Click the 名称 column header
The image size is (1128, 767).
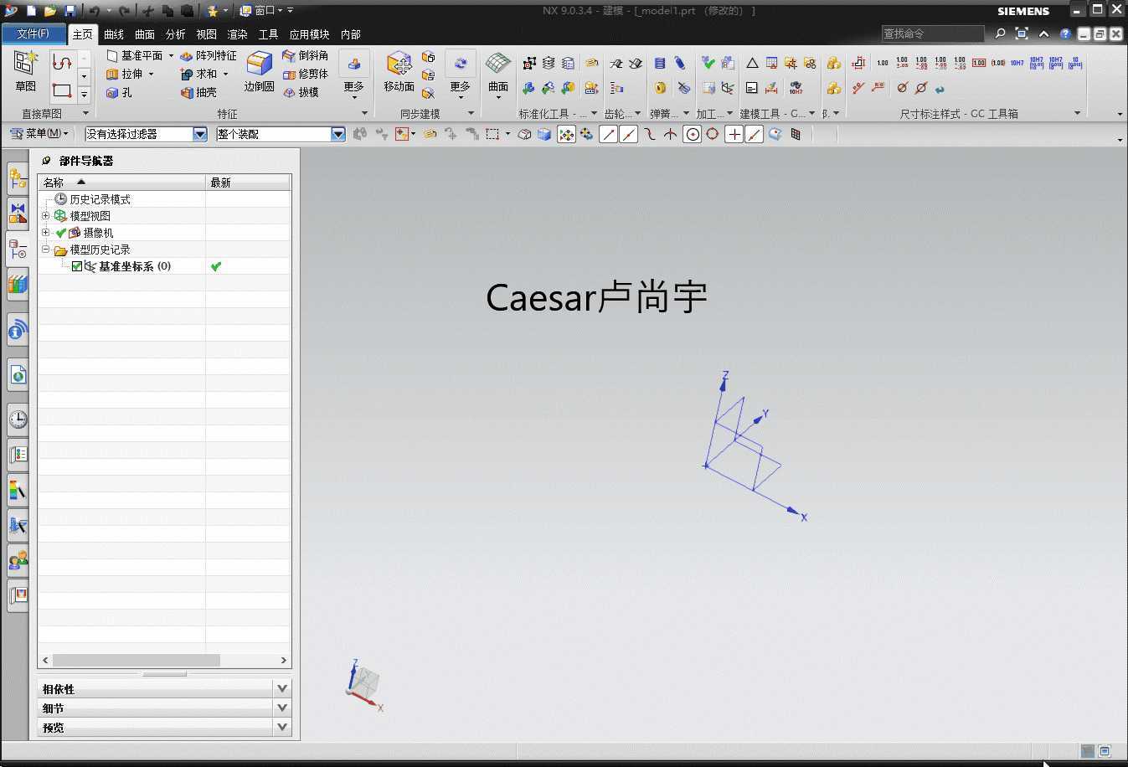pos(121,182)
